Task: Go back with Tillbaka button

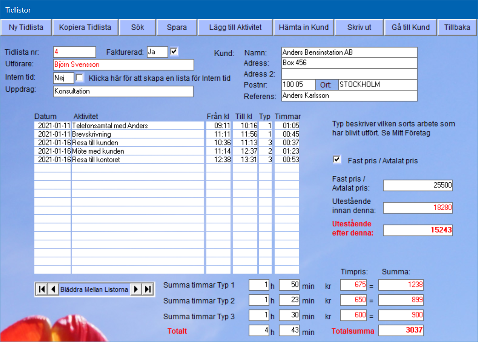Action: [x=457, y=27]
